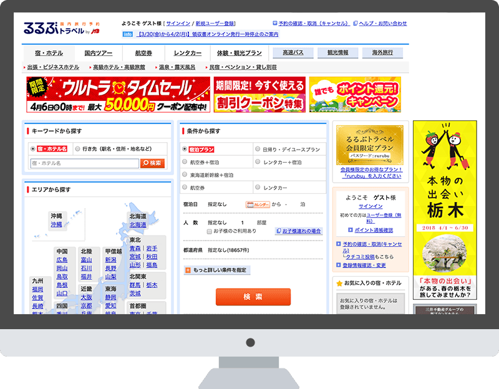Click the large orange 検索 button
499x389 pixels.
click(x=253, y=297)
